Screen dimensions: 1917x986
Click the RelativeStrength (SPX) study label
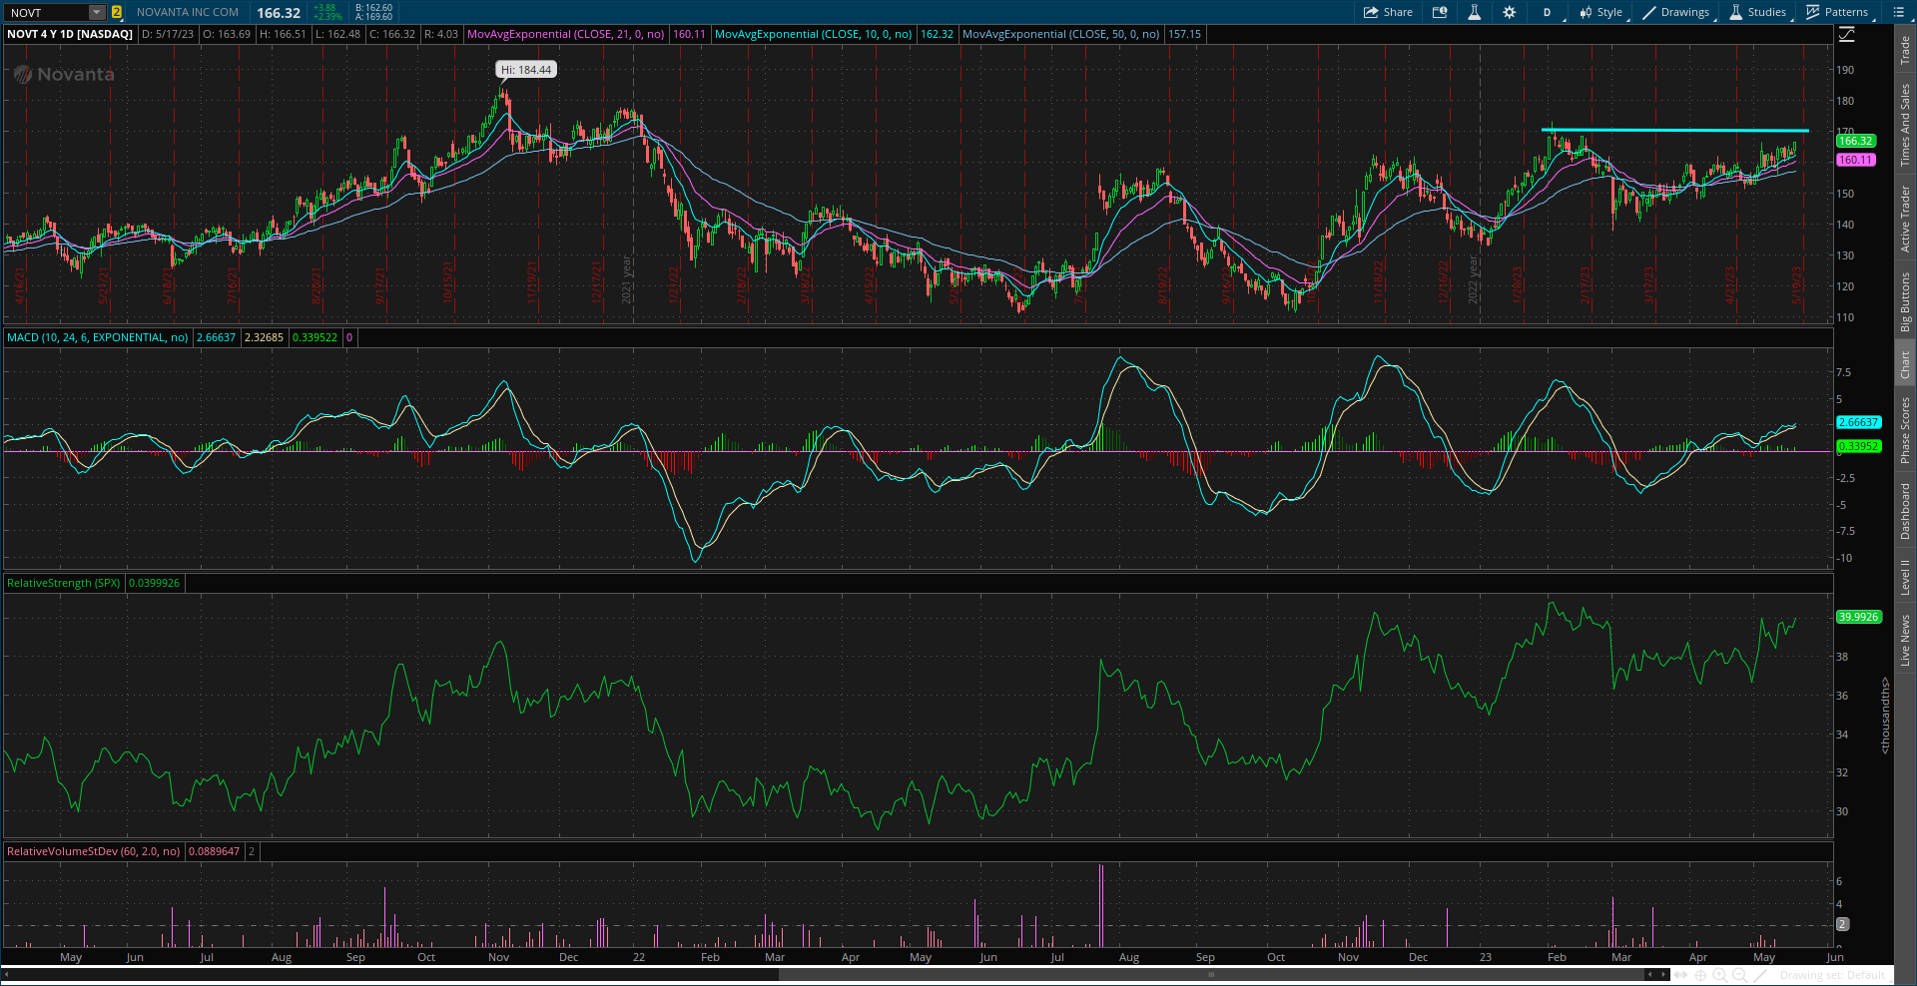(64, 583)
